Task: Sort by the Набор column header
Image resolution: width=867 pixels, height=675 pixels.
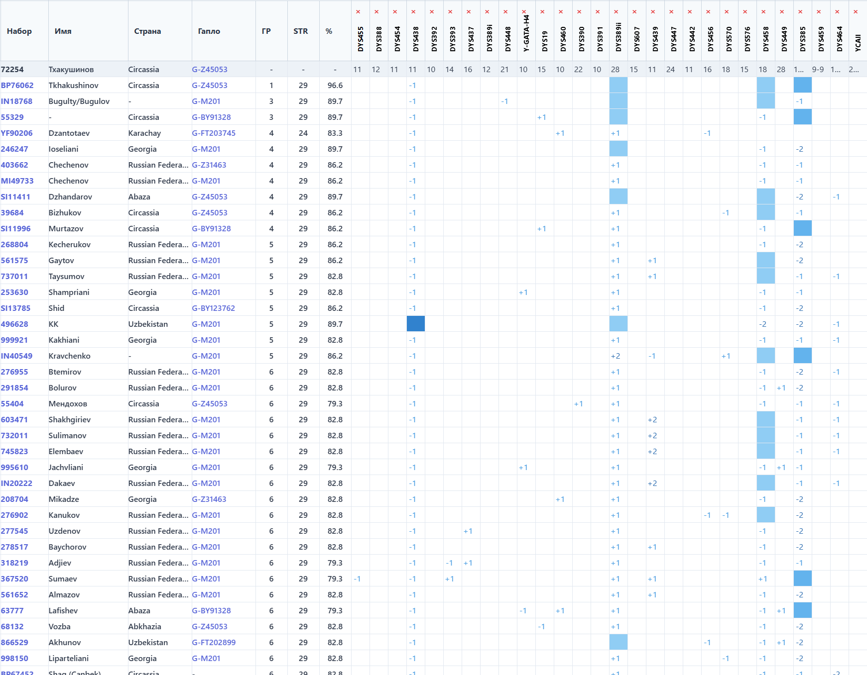Action: pos(19,31)
